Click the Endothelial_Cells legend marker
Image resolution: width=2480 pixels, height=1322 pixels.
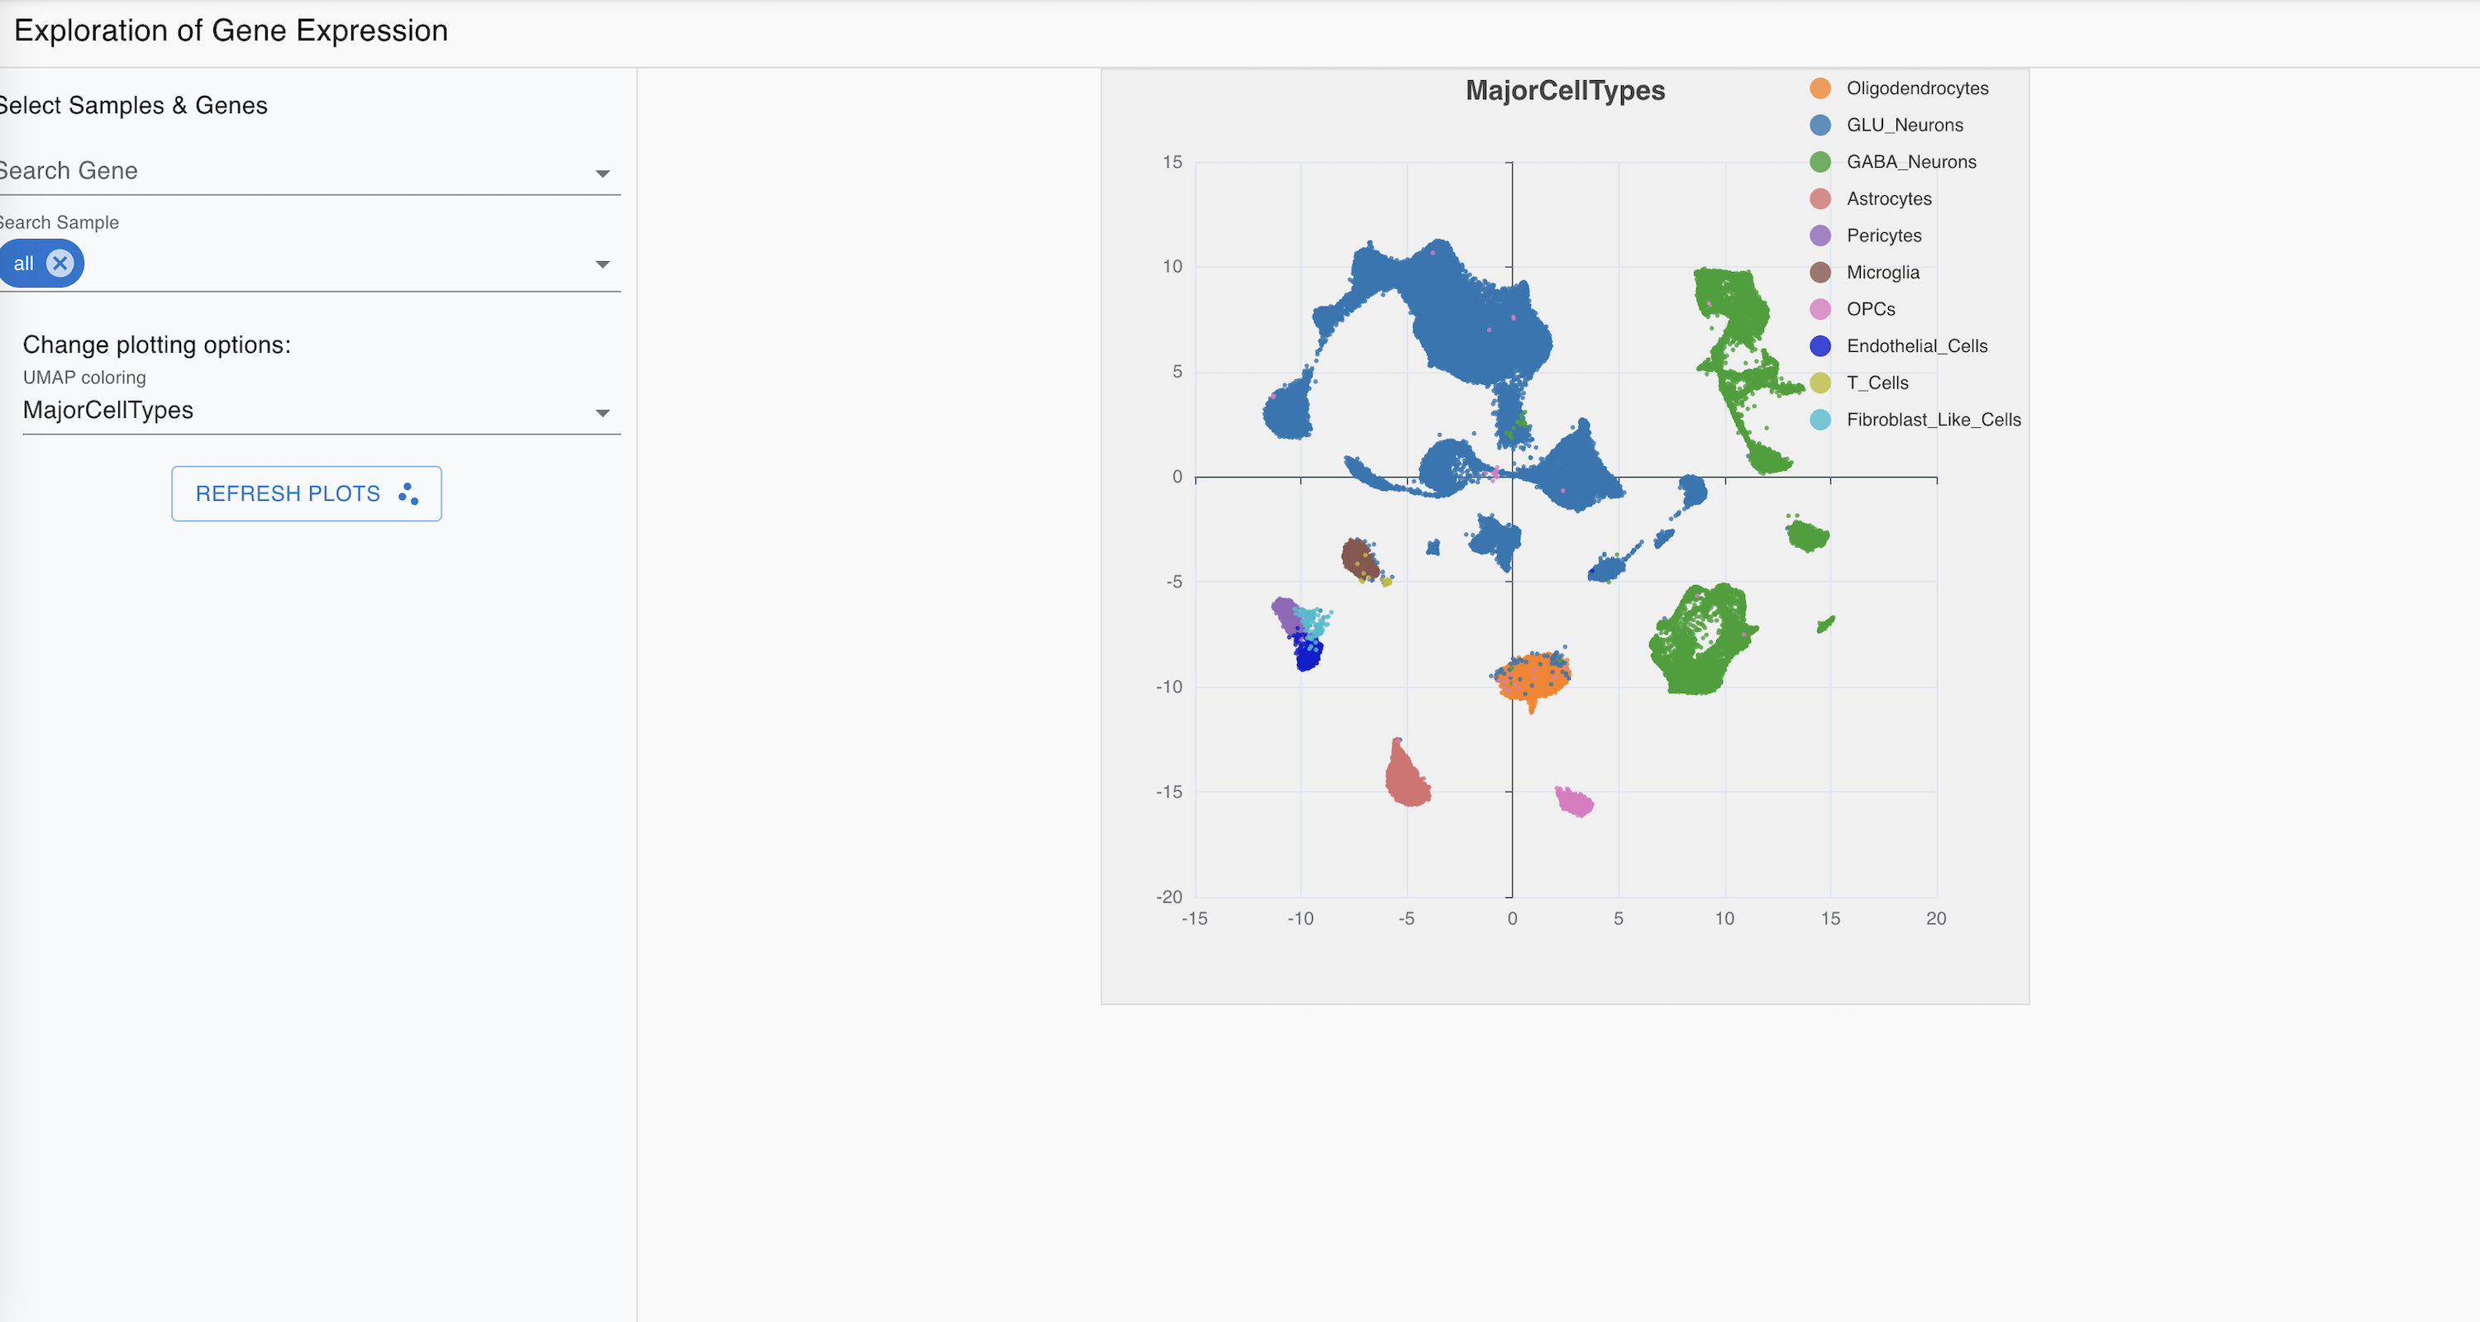click(1819, 345)
